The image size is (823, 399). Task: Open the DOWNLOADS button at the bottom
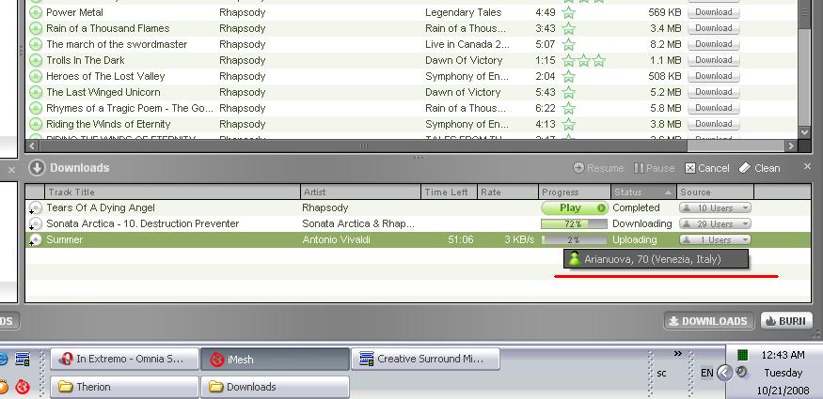point(708,321)
